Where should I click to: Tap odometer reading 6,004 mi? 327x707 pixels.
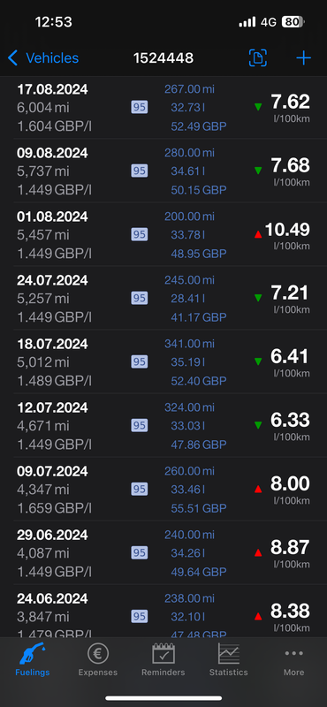(x=43, y=108)
